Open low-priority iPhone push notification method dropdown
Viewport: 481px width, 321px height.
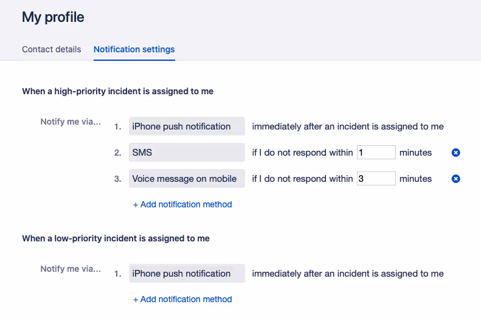pos(187,274)
